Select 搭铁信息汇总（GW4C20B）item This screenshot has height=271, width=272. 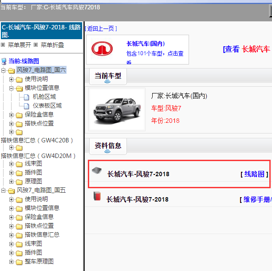(37, 140)
